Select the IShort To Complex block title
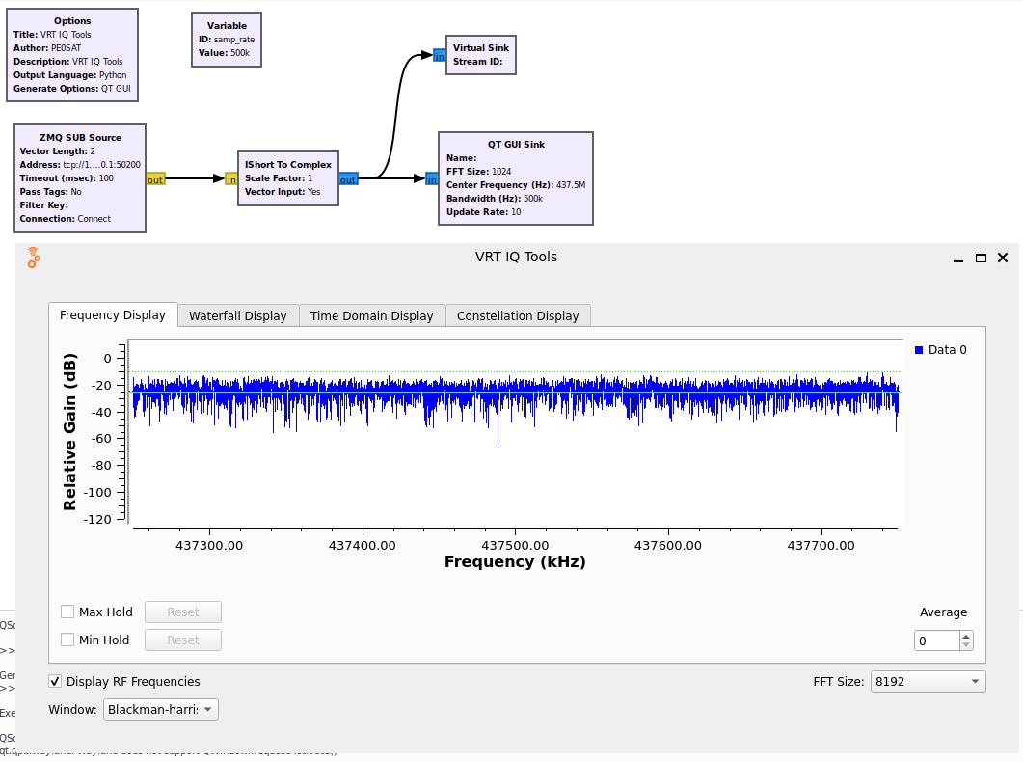The image size is (1023, 762). (288, 164)
